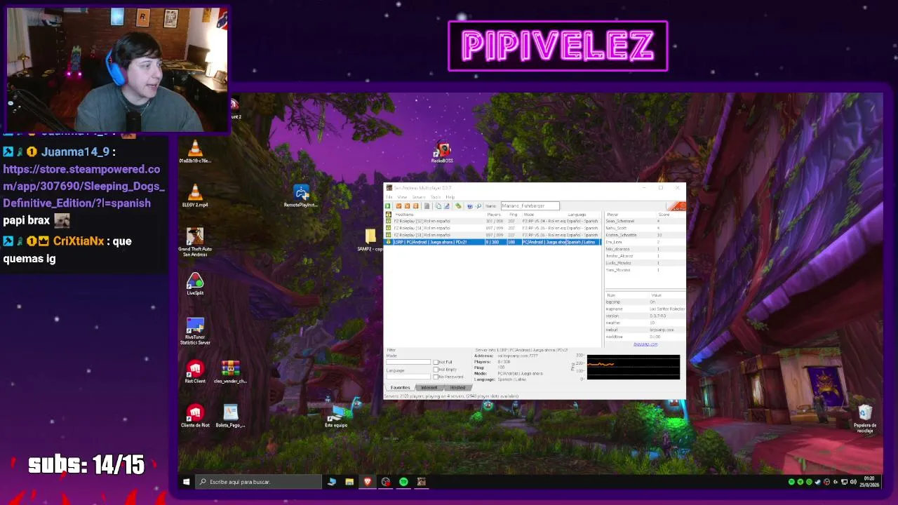This screenshot has width=898, height=505.
Task: Sort the server list by the Players column
Action: [x=495, y=215]
